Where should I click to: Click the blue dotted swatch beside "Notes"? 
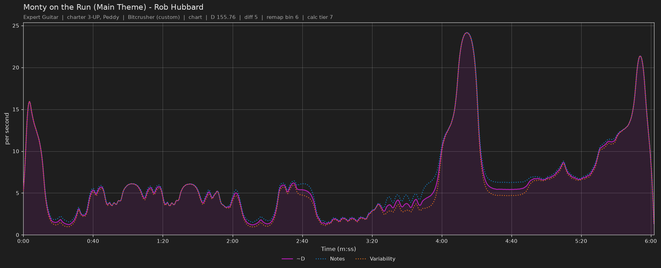pyautogui.click(x=321, y=259)
